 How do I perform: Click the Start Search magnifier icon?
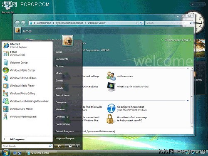[50, 146]
